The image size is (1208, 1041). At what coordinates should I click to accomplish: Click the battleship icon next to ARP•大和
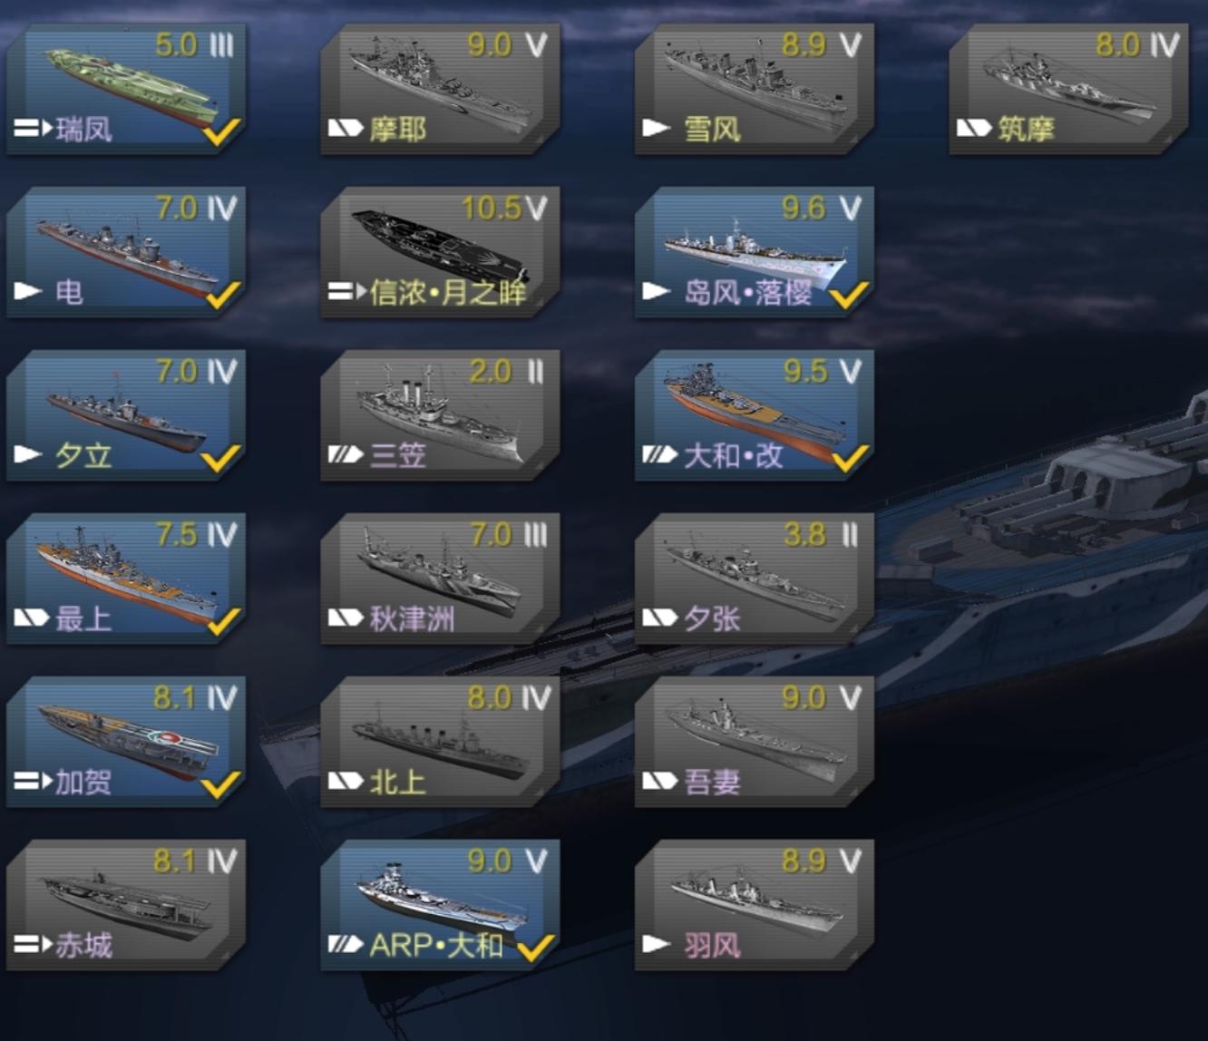tap(346, 945)
